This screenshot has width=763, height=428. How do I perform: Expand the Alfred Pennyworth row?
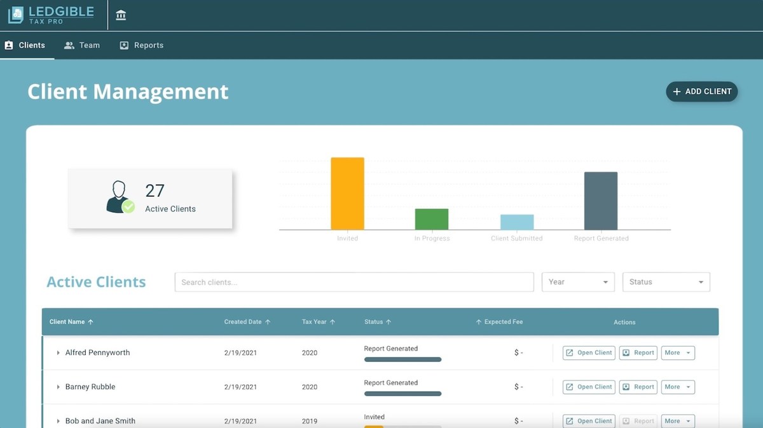[x=58, y=353]
